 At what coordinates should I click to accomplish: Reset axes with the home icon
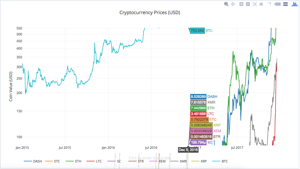click(261, 4)
